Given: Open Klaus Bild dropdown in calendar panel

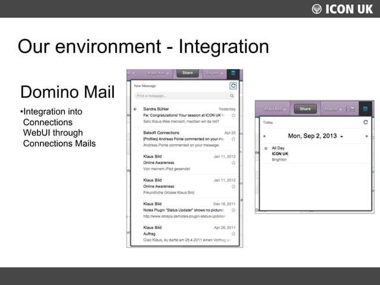Looking at the screenshot, I should tap(275, 109).
